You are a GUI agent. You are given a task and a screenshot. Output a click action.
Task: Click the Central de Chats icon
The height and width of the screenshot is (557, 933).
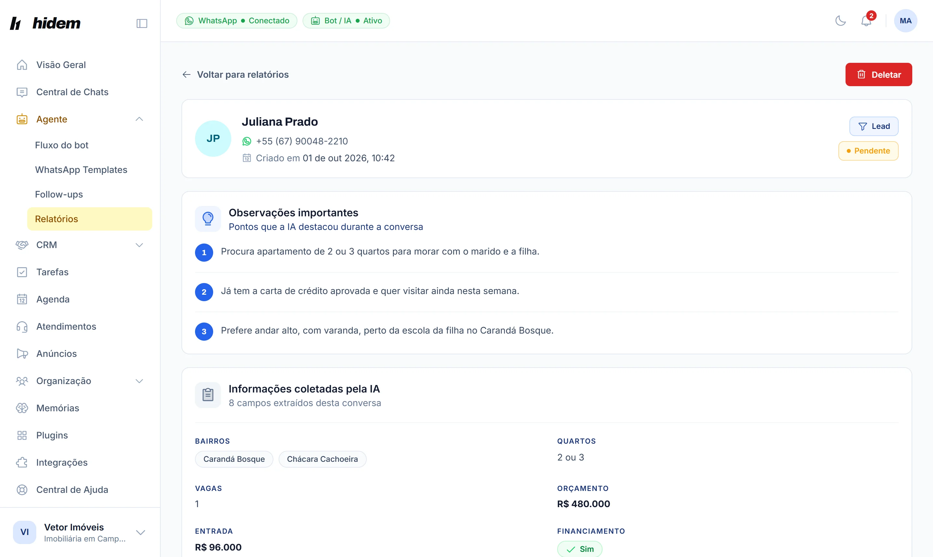tap(22, 92)
